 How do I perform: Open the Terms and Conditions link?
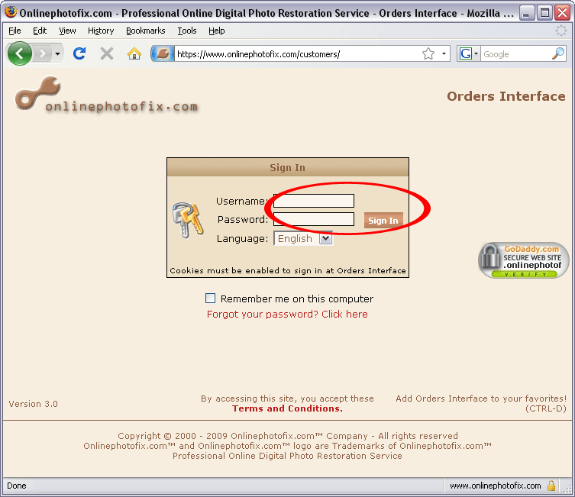(x=287, y=408)
